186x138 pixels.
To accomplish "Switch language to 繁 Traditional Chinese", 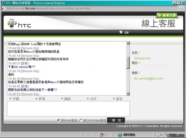I will click(x=121, y=32).
